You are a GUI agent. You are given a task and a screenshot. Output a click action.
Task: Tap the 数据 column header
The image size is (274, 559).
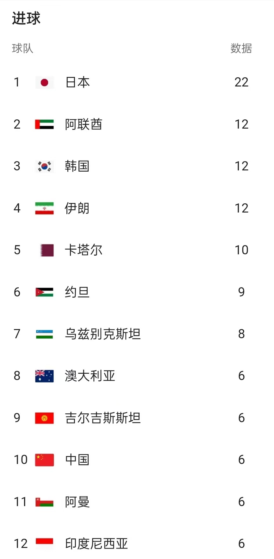click(x=241, y=48)
